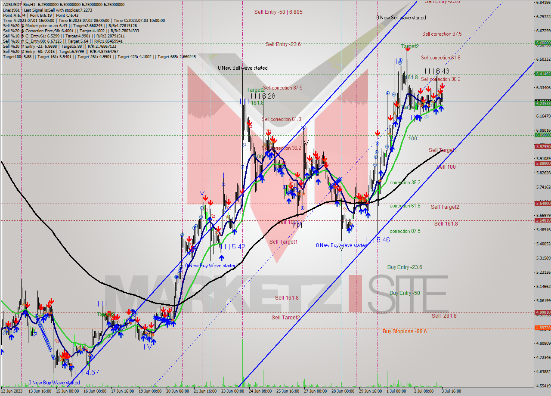Click the current price tag 6.23538
Screen dimensions: 551x396
(x=542, y=103)
